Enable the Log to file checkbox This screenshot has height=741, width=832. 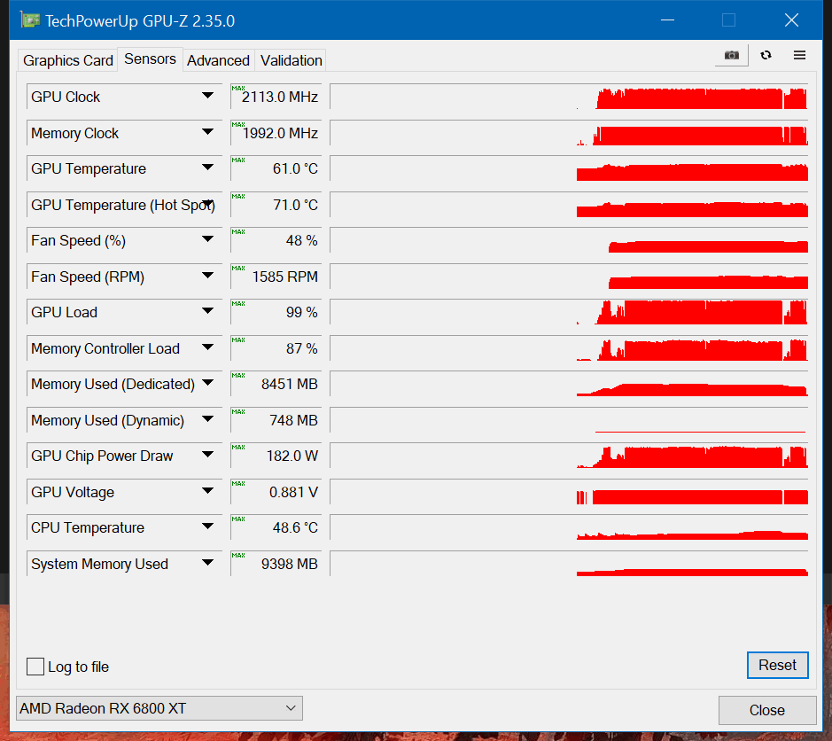[35, 667]
